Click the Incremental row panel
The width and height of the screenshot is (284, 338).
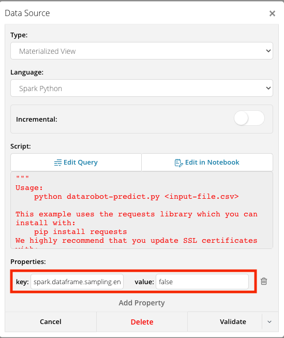point(142,119)
